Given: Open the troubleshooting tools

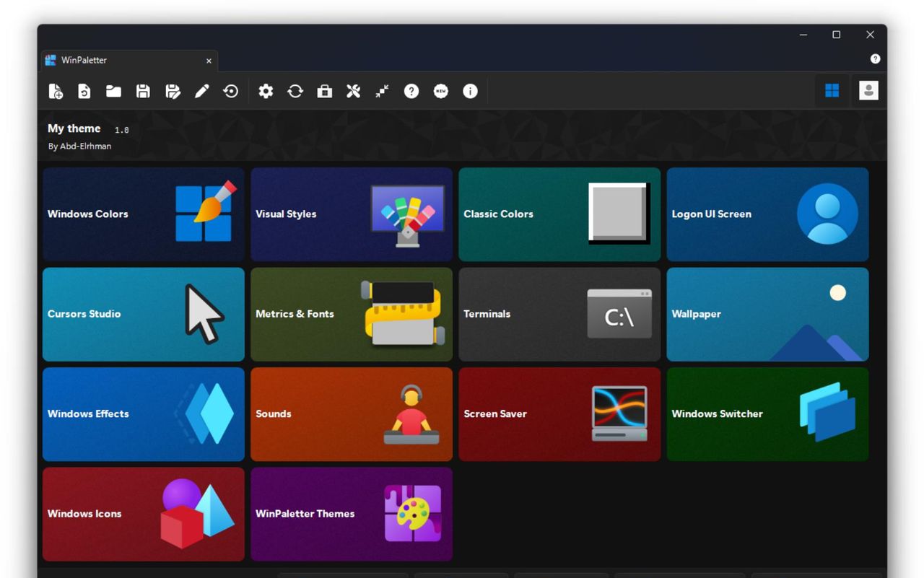Looking at the screenshot, I should pyautogui.click(x=353, y=91).
